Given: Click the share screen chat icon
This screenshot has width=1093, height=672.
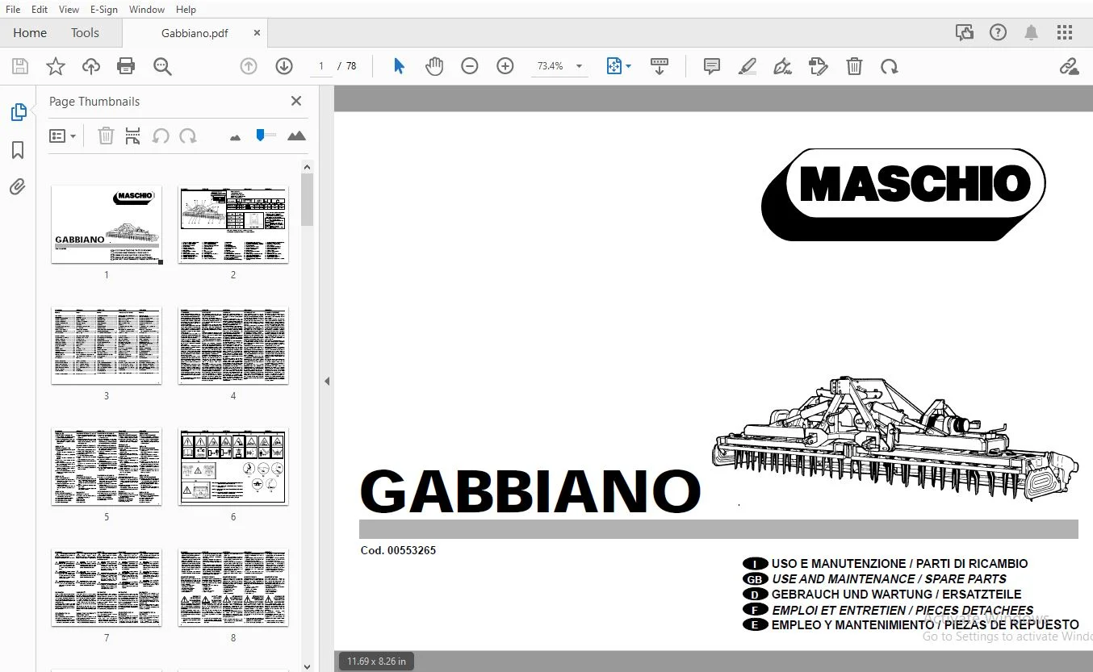Looking at the screenshot, I should pyautogui.click(x=965, y=32).
